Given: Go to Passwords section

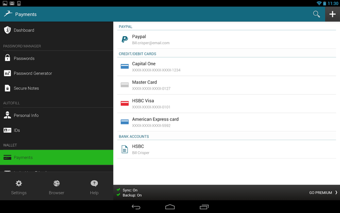Looking at the screenshot, I should (x=24, y=58).
